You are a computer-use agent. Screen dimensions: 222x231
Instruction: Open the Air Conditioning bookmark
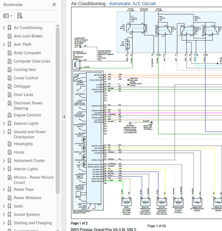point(28,28)
